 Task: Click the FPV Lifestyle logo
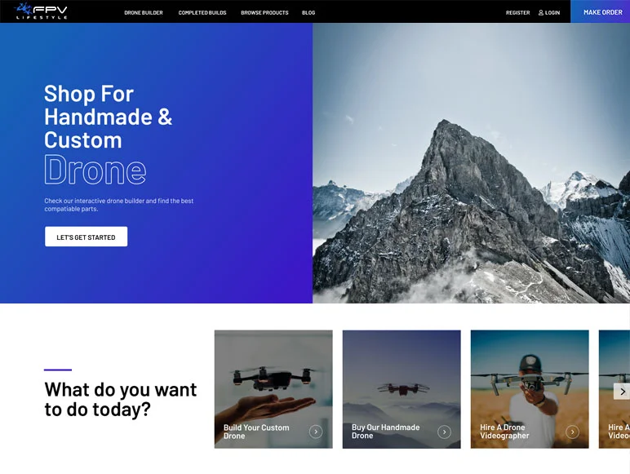[x=41, y=11]
